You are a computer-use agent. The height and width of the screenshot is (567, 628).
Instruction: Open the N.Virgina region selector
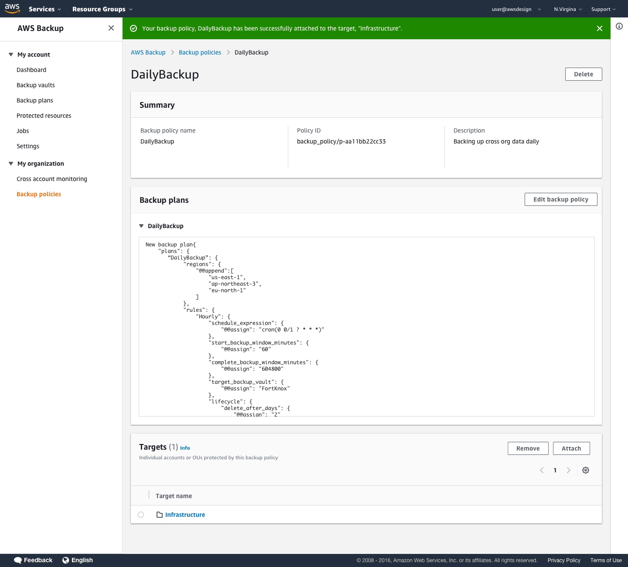pos(568,9)
